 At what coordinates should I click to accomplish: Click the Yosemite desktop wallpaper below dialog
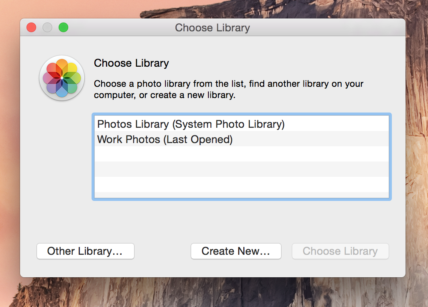pos(213,292)
